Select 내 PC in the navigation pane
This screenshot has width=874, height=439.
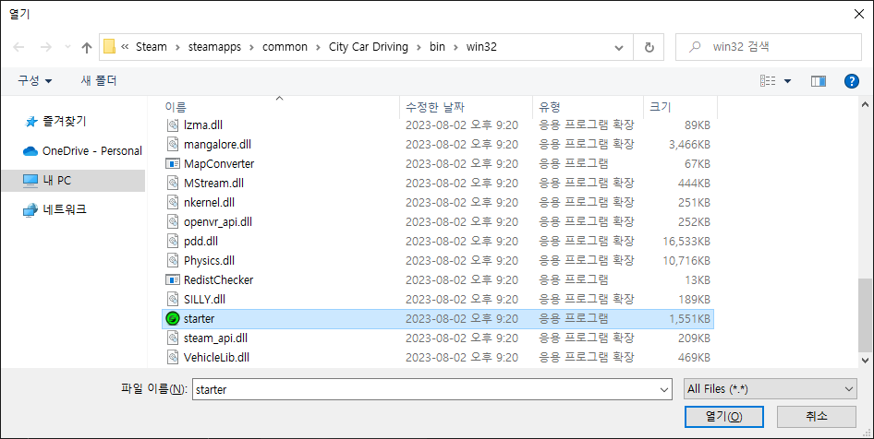pyautogui.click(x=73, y=180)
